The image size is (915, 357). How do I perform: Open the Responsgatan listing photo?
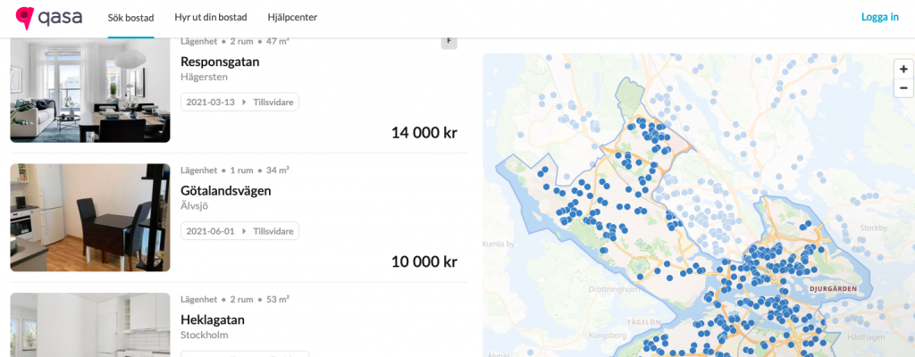click(x=90, y=90)
